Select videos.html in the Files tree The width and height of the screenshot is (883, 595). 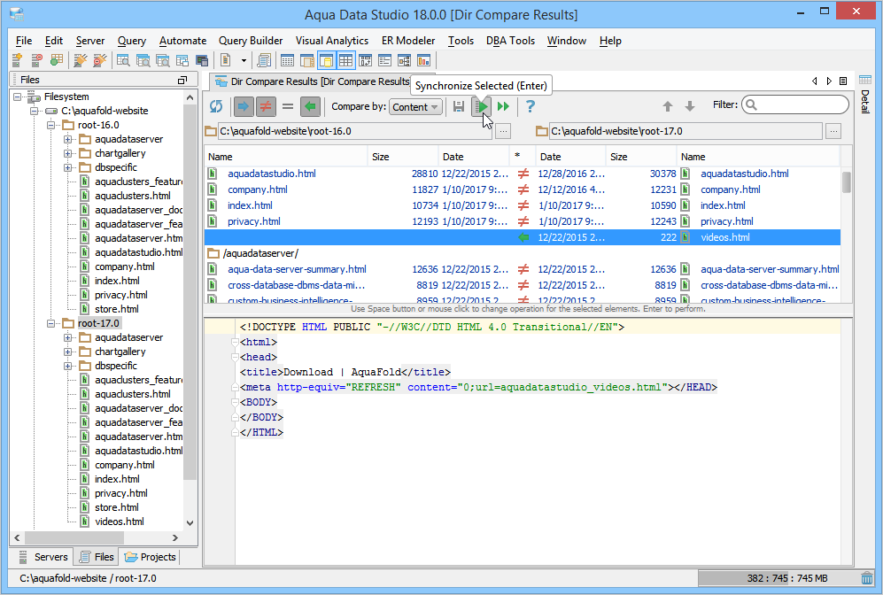click(120, 522)
